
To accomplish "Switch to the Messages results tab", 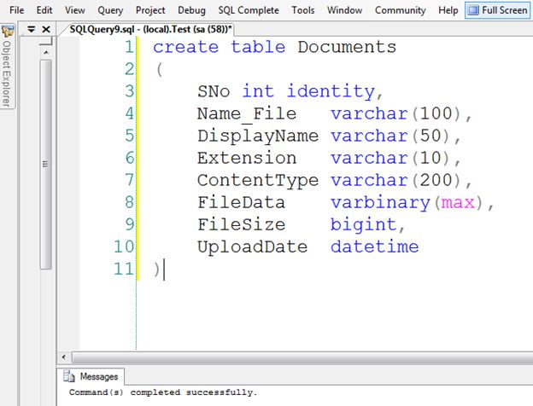I will (91, 376).
